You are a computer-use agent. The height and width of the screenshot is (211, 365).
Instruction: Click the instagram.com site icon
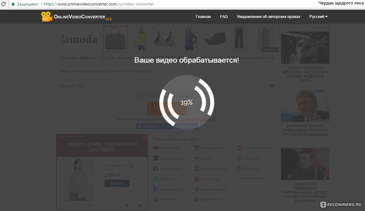[197, 148]
